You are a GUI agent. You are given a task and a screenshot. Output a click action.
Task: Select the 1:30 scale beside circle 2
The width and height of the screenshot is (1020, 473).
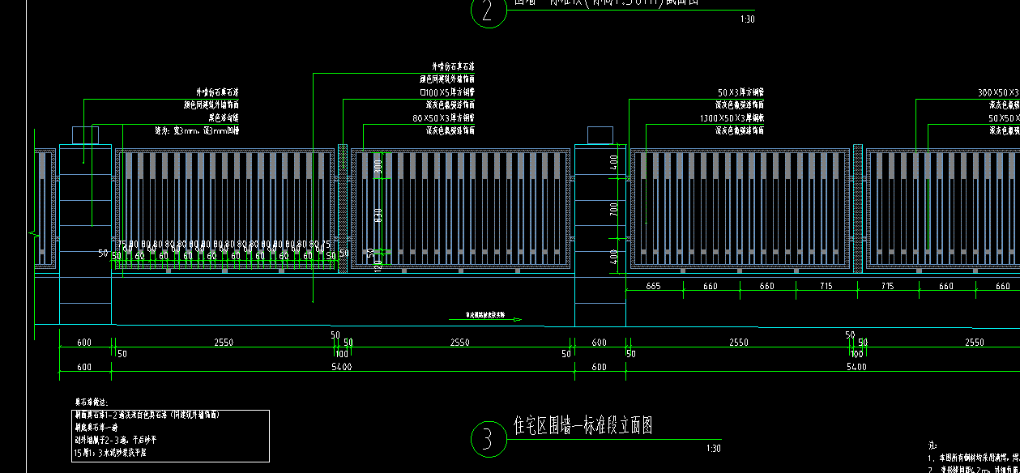click(747, 19)
